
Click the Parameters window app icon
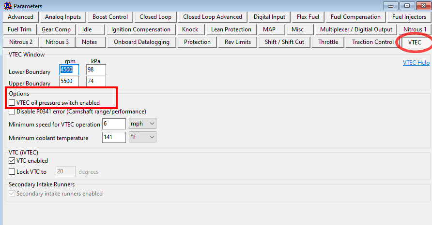click(7, 6)
